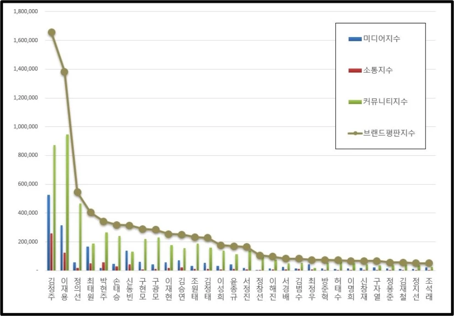Click the red 소통지수 legend swatch

click(x=355, y=70)
